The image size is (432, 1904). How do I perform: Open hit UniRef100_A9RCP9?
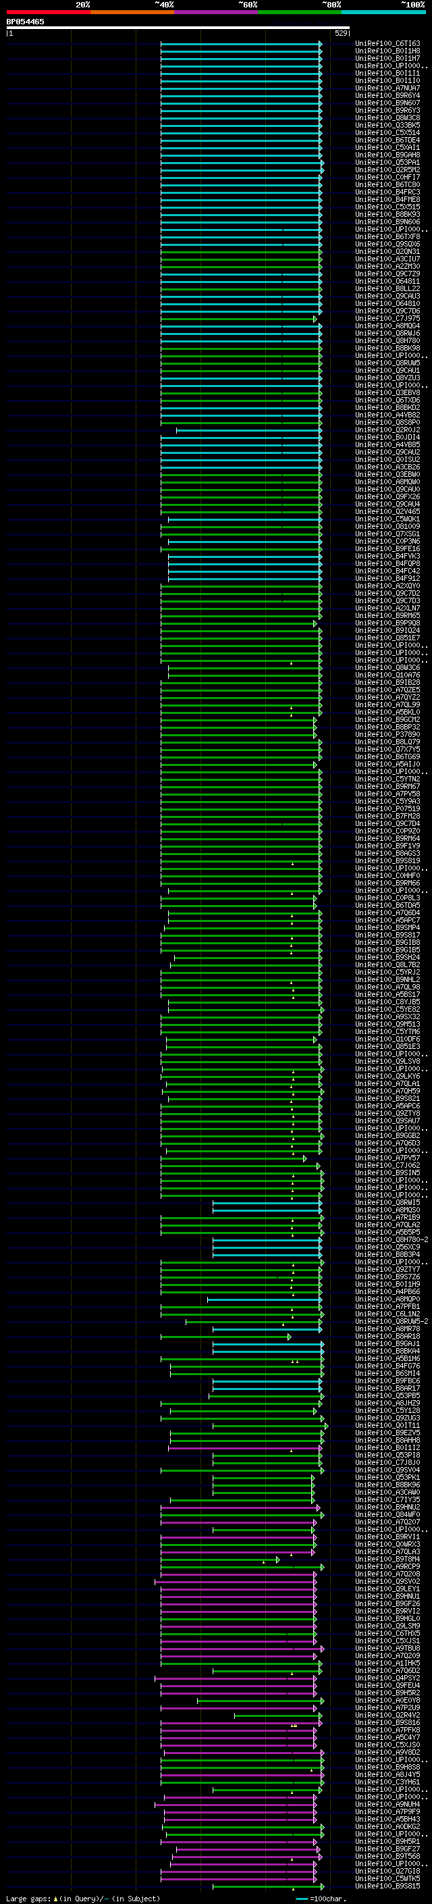pyautogui.click(x=387, y=1566)
